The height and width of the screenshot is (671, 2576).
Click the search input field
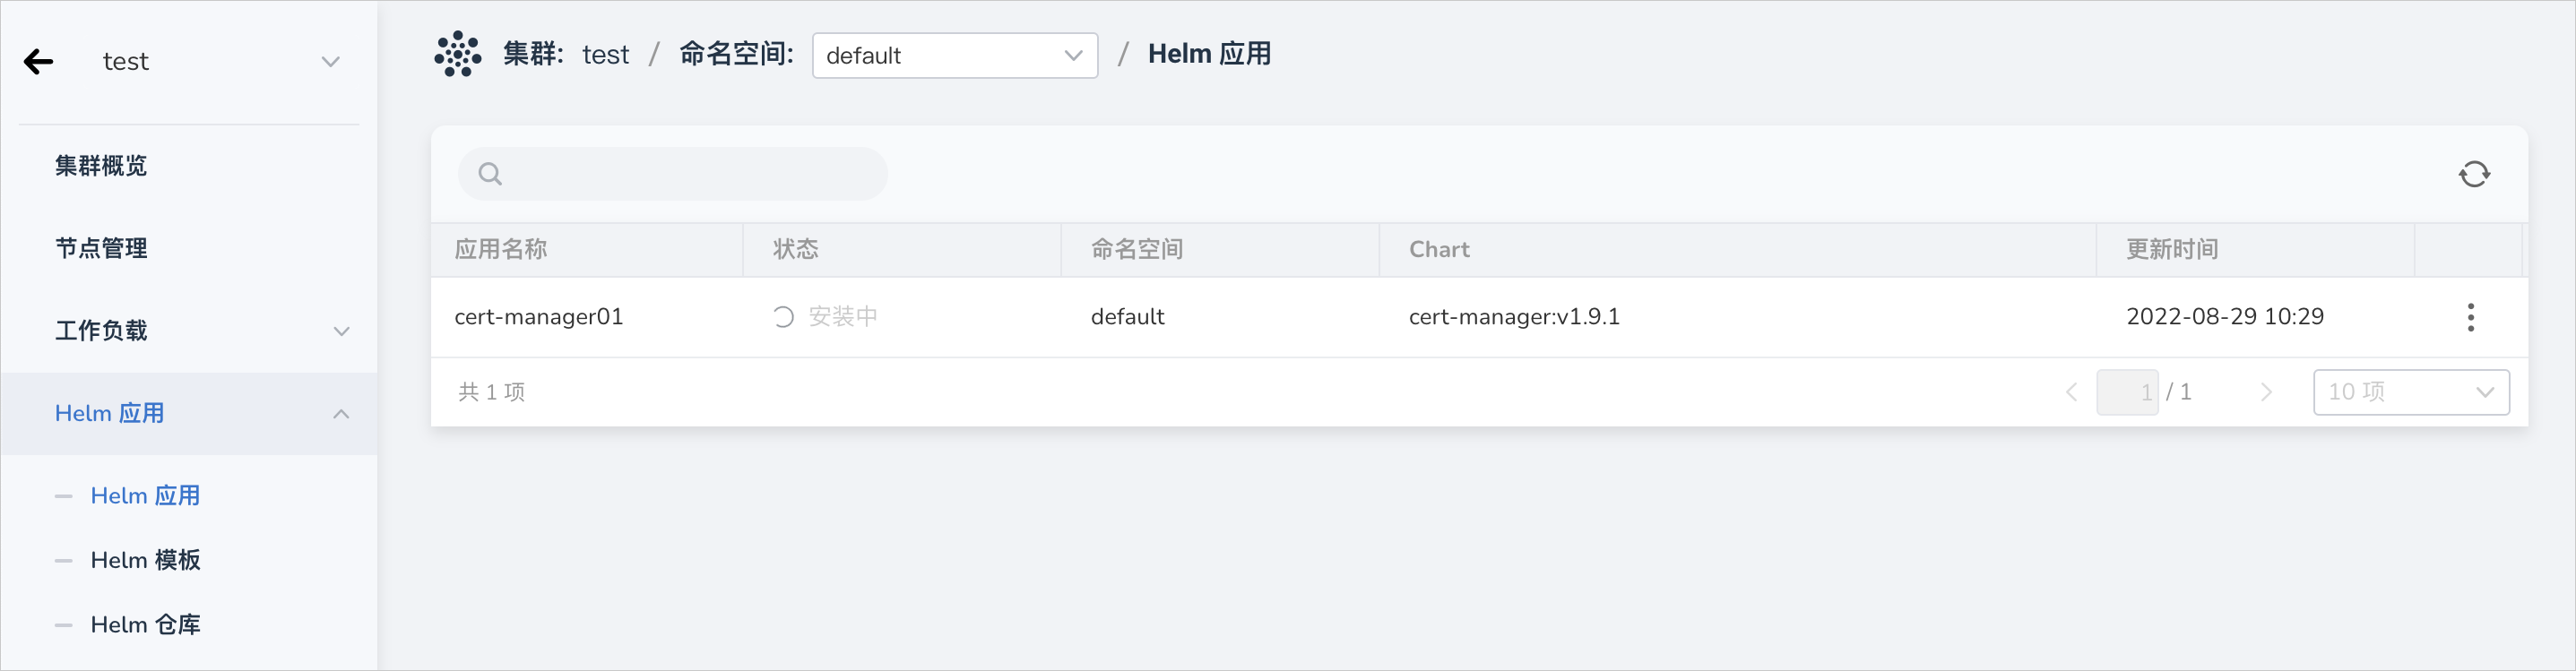tap(673, 174)
